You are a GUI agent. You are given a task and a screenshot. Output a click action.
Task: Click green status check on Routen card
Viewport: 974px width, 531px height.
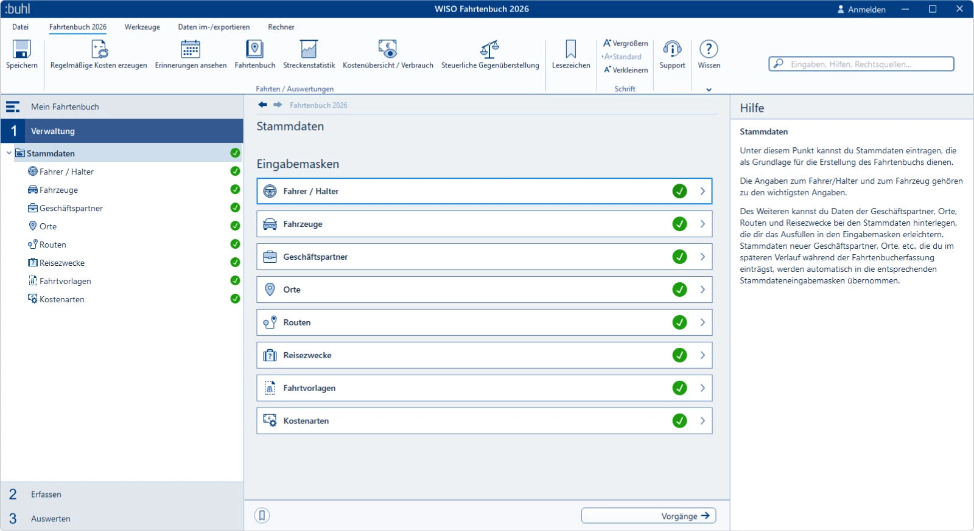tap(680, 322)
